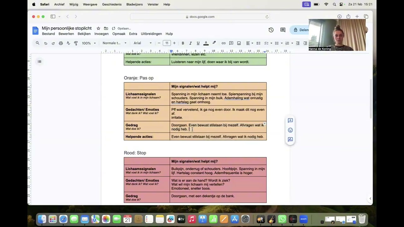Open the zoom 100% dropdown
The image size is (404, 227).
(x=89, y=43)
